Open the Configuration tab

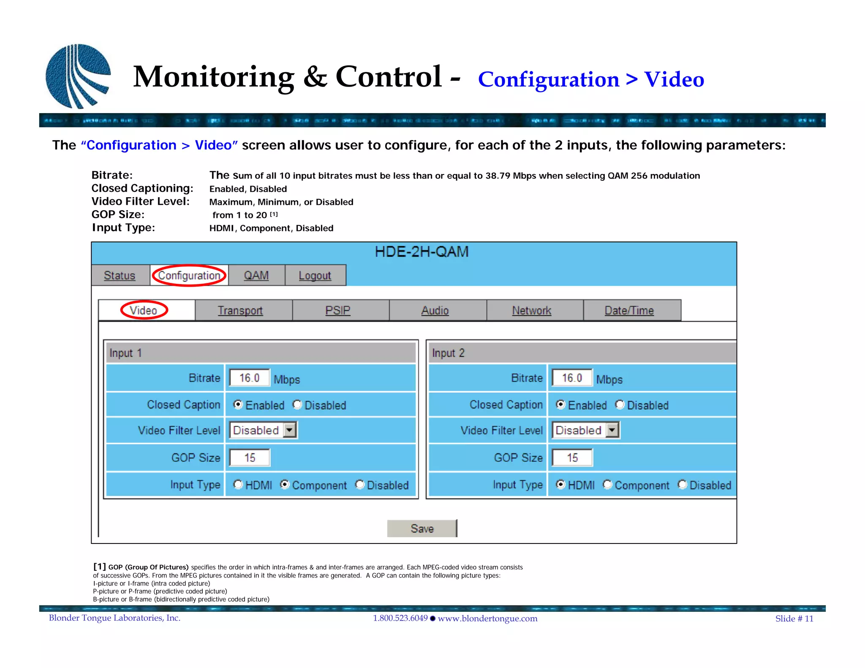click(x=189, y=275)
